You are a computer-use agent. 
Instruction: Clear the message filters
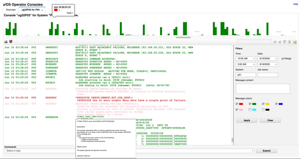270,121
